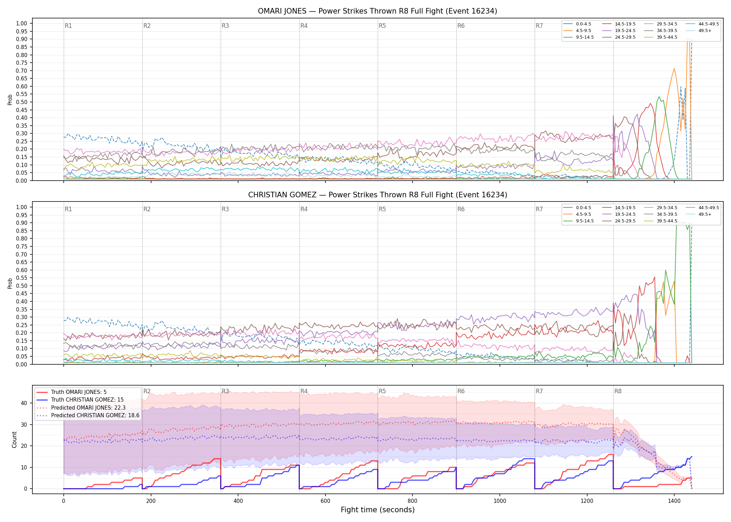The width and height of the screenshot is (731, 522).
Task: Click x-axis tick label '600'
Action: [325, 501]
